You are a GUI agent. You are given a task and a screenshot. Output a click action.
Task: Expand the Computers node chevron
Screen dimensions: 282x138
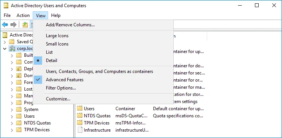(x=12, y=62)
